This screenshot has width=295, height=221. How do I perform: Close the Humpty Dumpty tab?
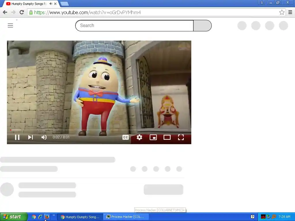tap(55, 4)
